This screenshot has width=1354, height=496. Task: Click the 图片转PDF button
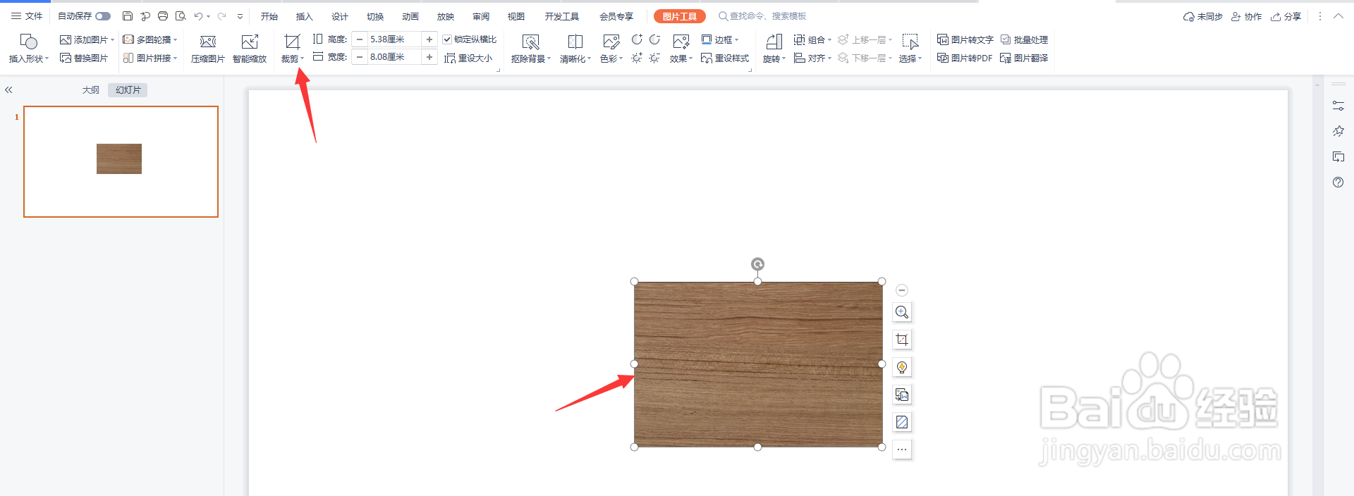965,58
